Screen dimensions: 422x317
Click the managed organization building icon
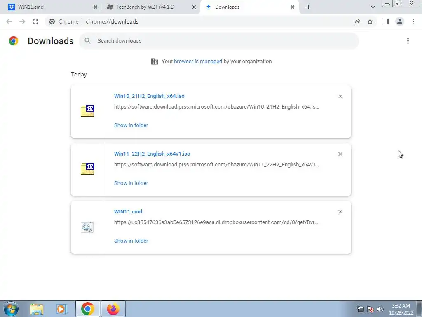coord(155,62)
